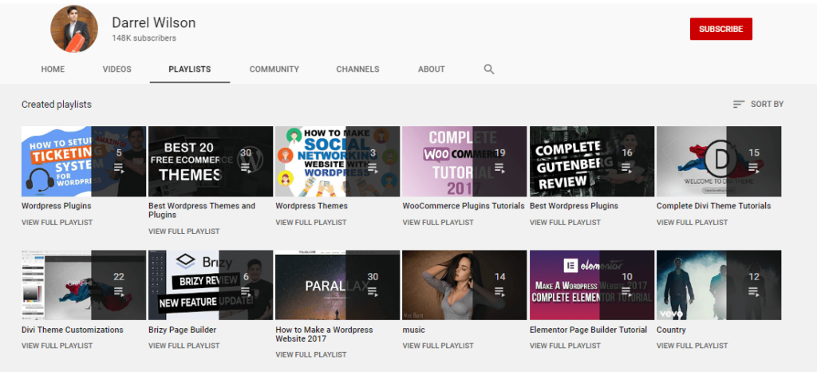This screenshot has width=817, height=372.
Task: View full playlist for WooCommerce Plugins Tutorials
Action: click(438, 223)
